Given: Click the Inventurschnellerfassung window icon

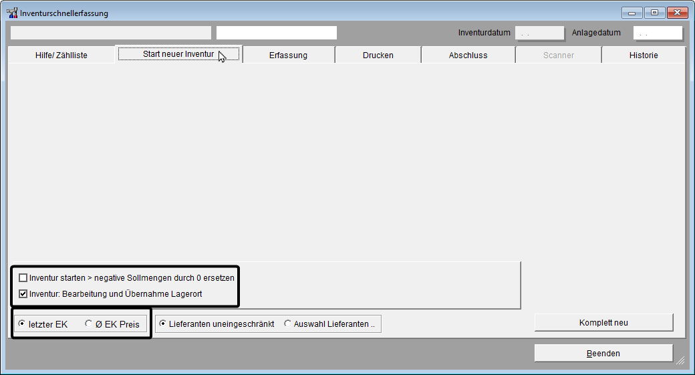Looking at the screenshot, I should pyautogui.click(x=12, y=13).
